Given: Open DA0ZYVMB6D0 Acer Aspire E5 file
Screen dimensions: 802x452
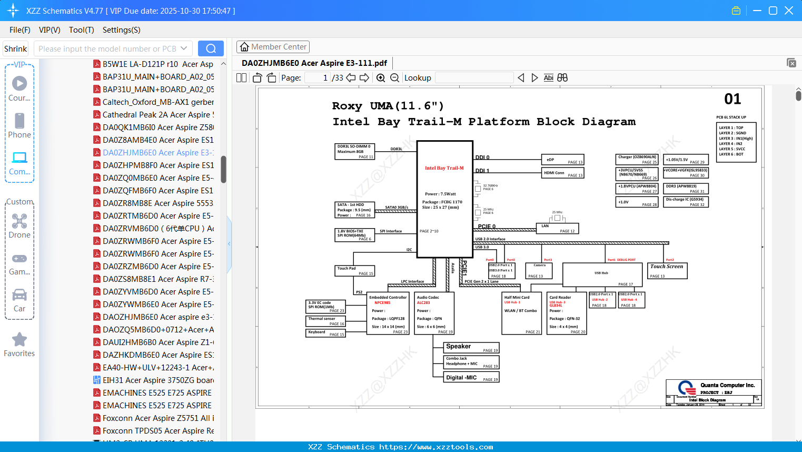Looking at the screenshot, I should point(158,292).
